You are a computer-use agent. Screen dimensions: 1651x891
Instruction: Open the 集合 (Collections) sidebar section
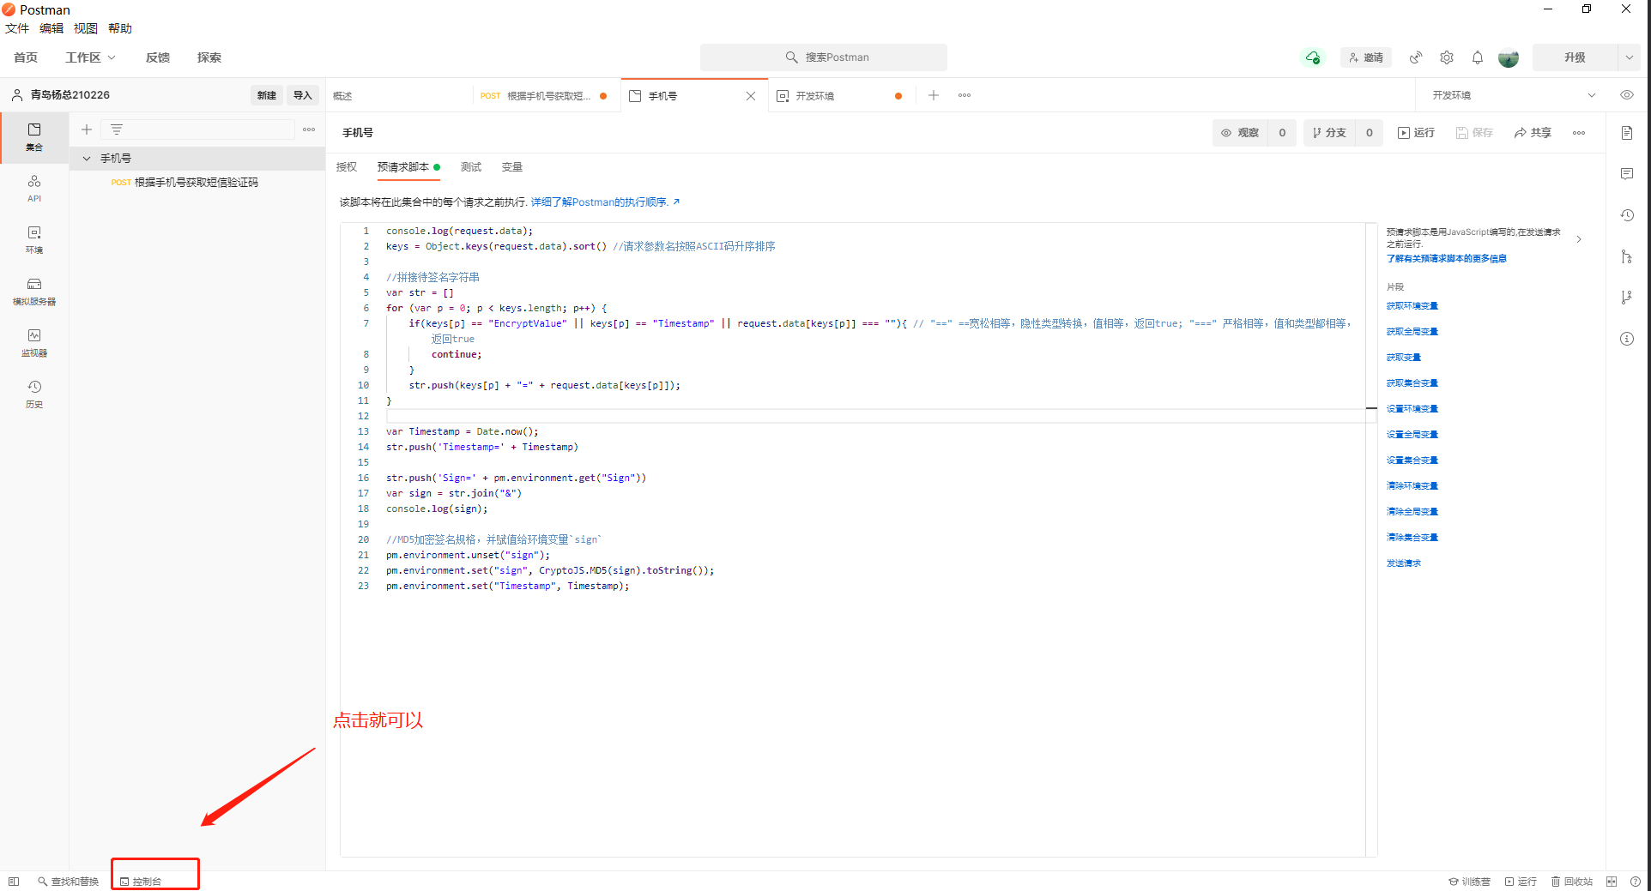(34, 136)
